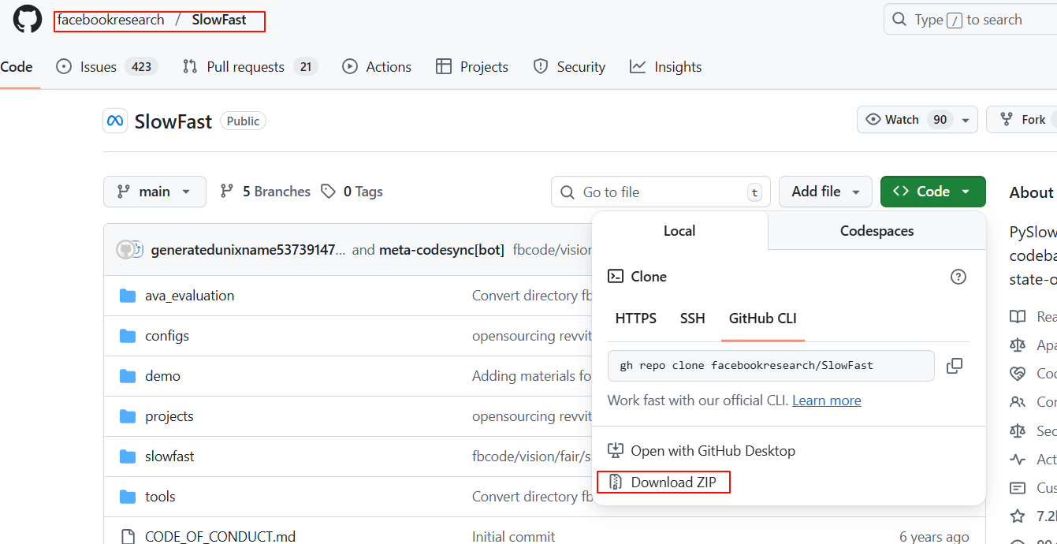Open the main branch selector dropdown
The width and height of the screenshot is (1057, 544).
(154, 192)
